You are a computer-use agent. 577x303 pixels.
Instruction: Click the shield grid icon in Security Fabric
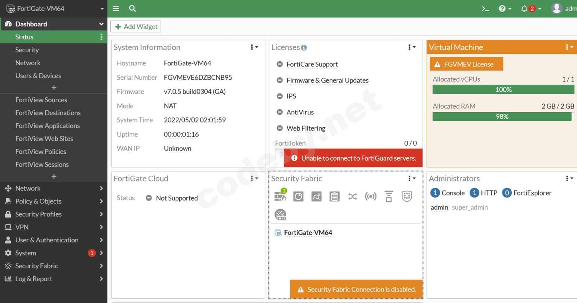407,196
